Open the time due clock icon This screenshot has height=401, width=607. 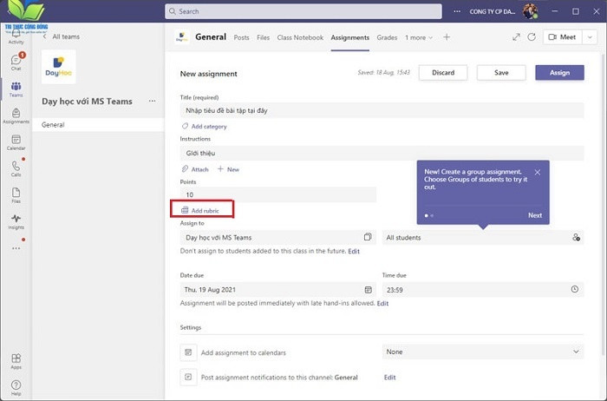pyautogui.click(x=574, y=289)
